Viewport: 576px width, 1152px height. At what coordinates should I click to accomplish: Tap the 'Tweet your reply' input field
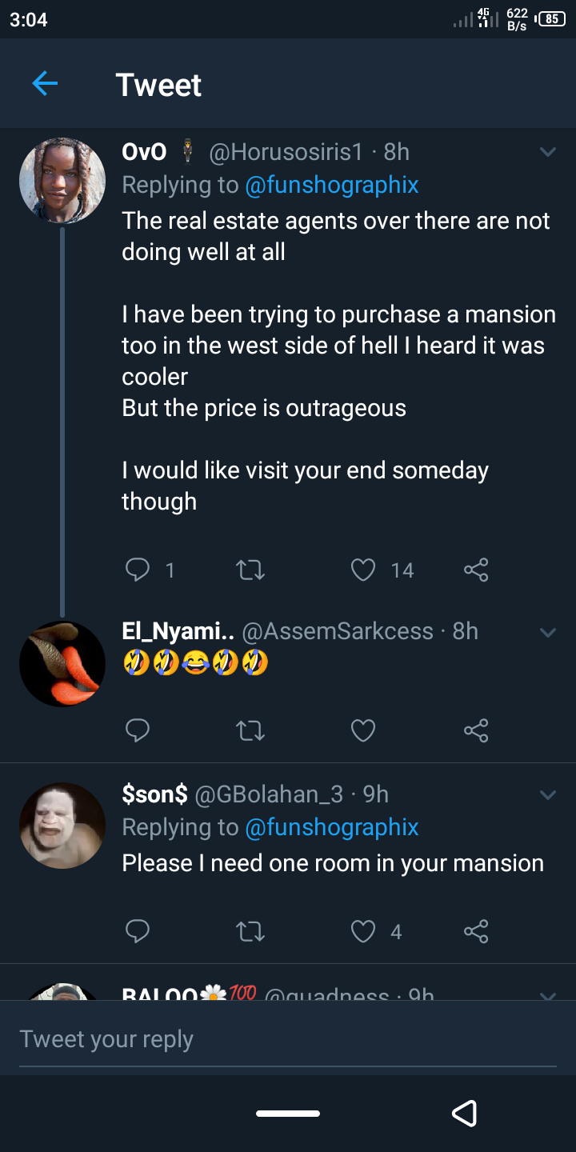coord(288,1039)
